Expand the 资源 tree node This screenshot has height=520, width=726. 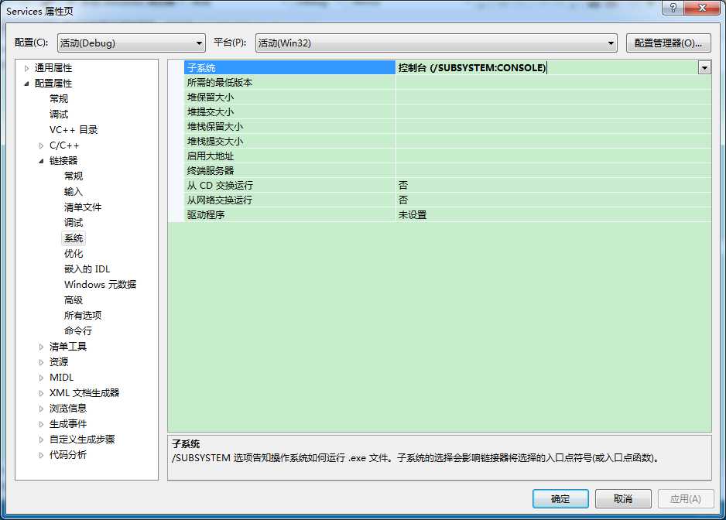(x=41, y=362)
